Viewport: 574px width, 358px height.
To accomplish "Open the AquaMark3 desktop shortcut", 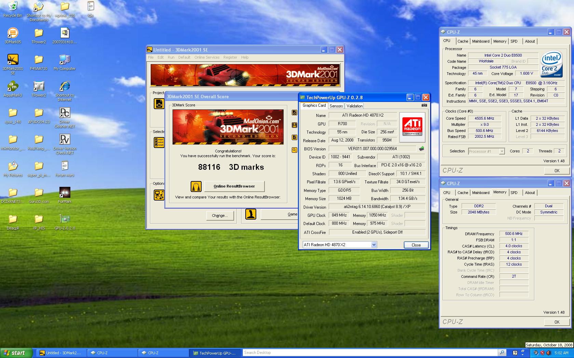I will tap(13, 86).
